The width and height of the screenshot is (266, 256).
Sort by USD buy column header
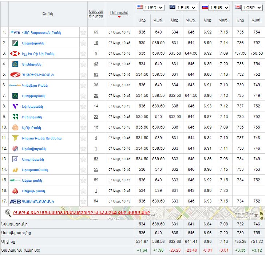142,20
